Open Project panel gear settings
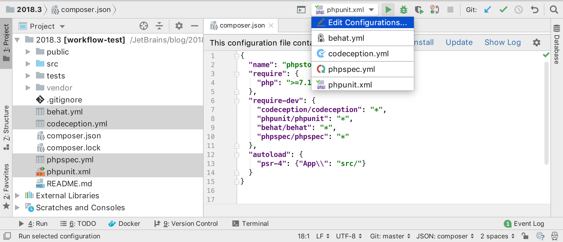This screenshot has height=242, width=563. point(179,26)
